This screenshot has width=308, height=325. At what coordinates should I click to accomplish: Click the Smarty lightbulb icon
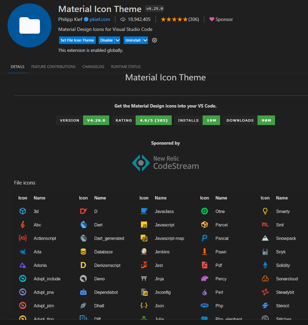point(265,211)
